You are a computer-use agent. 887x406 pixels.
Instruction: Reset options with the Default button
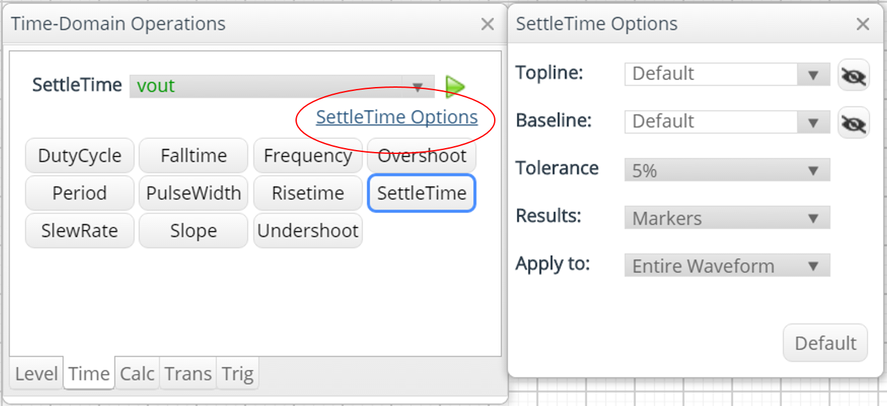(x=825, y=343)
